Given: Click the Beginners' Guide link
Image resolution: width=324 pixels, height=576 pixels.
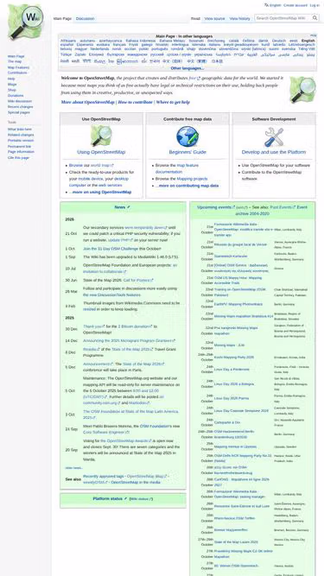Looking at the screenshot, I should (x=187, y=152).
